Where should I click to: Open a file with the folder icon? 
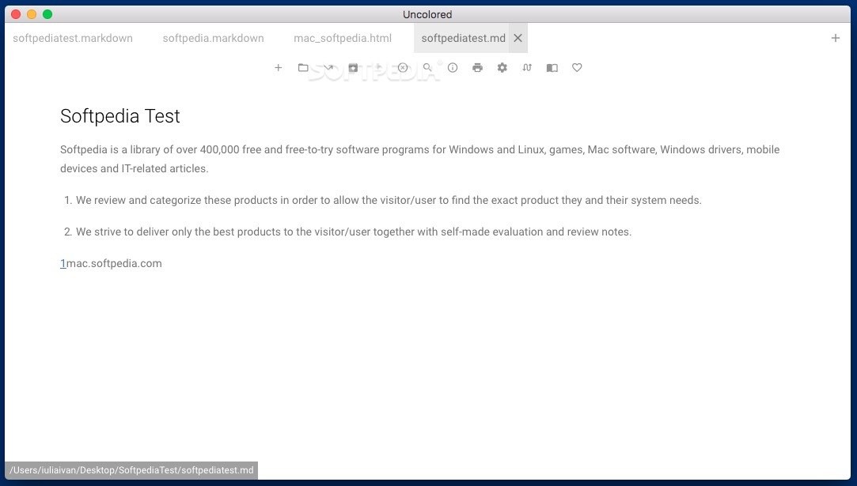[x=303, y=68]
